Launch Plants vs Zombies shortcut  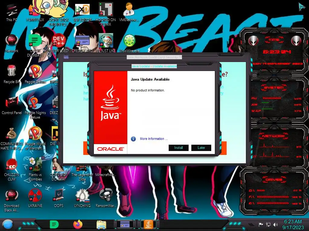tap(35, 169)
